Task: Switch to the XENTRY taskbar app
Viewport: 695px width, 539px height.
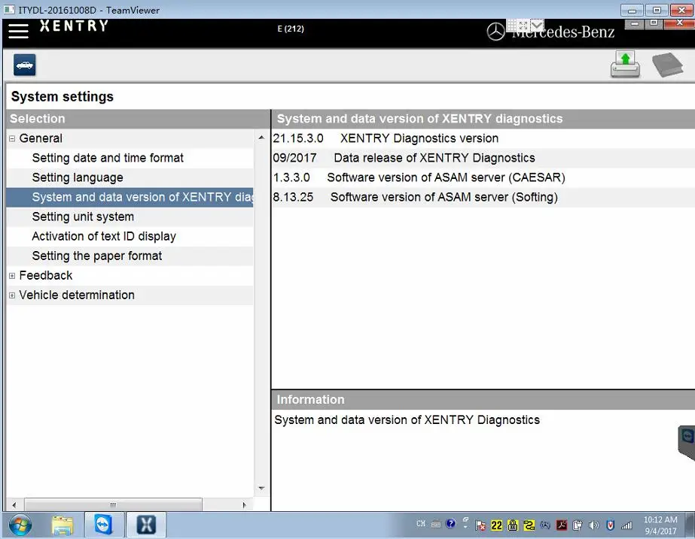Action: coord(146,525)
